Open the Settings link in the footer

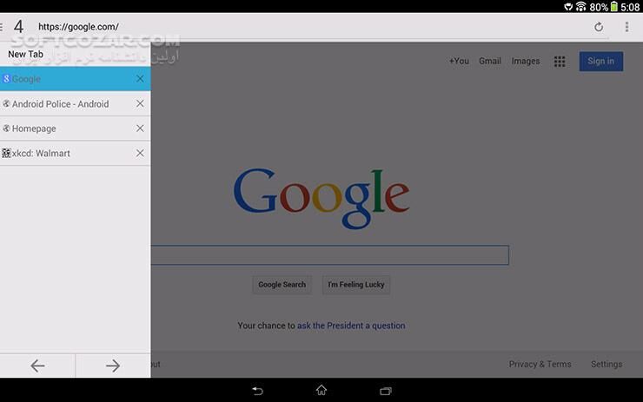tap(607, 364)
